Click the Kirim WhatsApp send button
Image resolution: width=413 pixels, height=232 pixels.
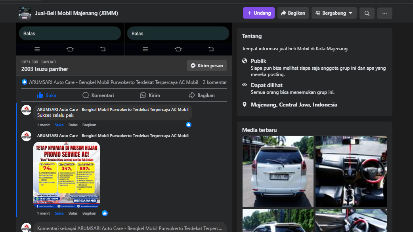150,95
